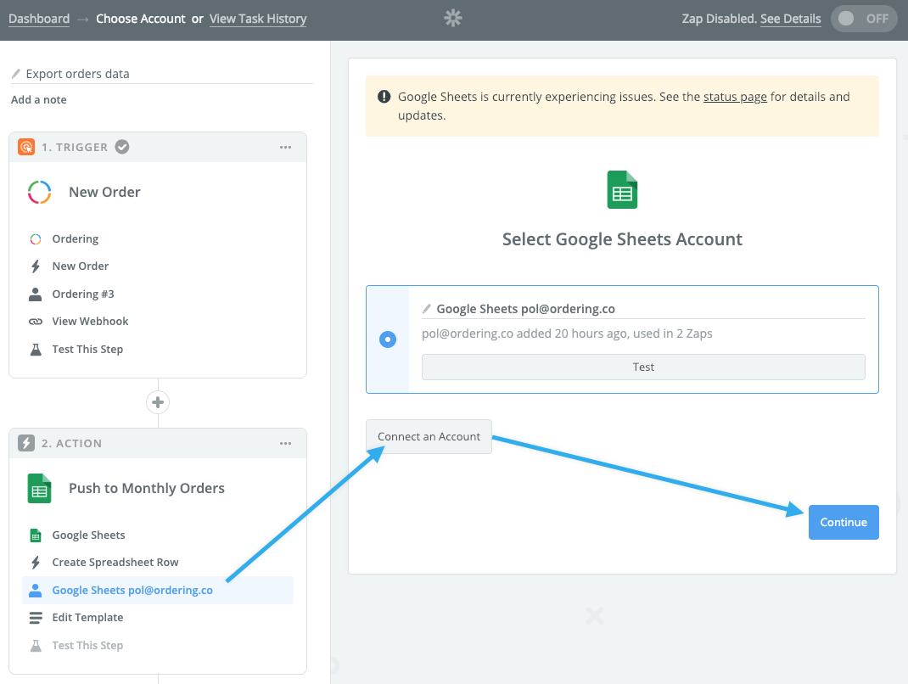Click the large Ordering logo beside New Order

pyautogui.click(x=39, y=193)
